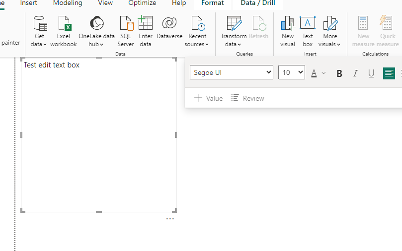The width and height of the screenshot is (402, 251).
Task: Open the Get data menu
Action: 39,32
